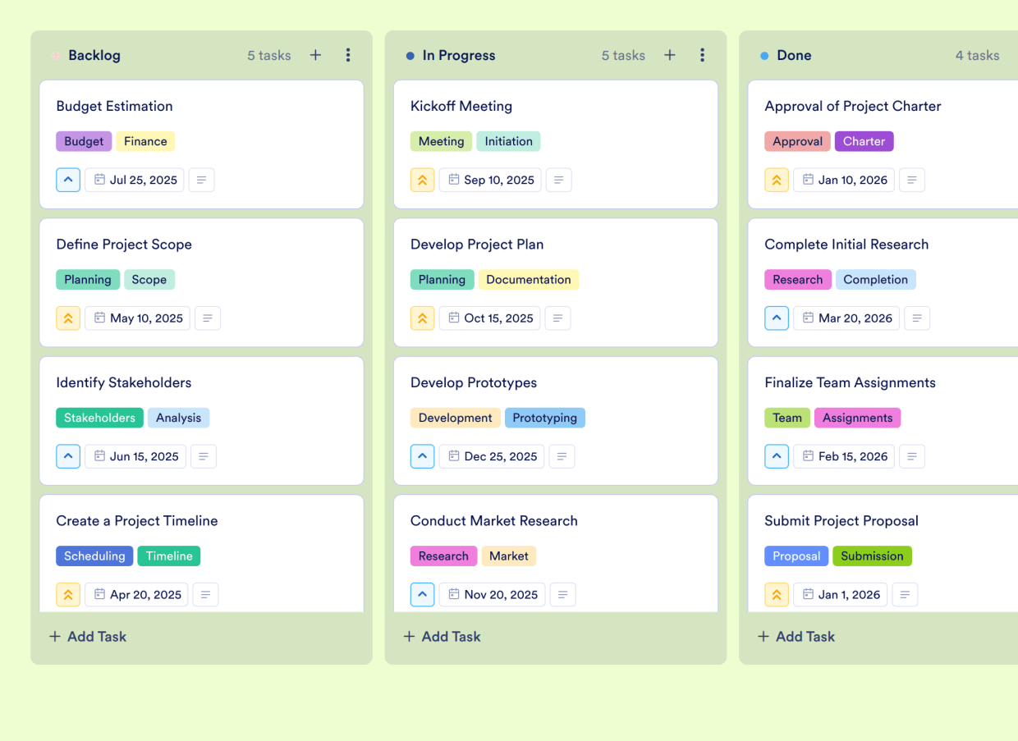The width and height of the screenshot is (1018, 741).
Task: Click the Backlog column title
Action: coord(93,55)
